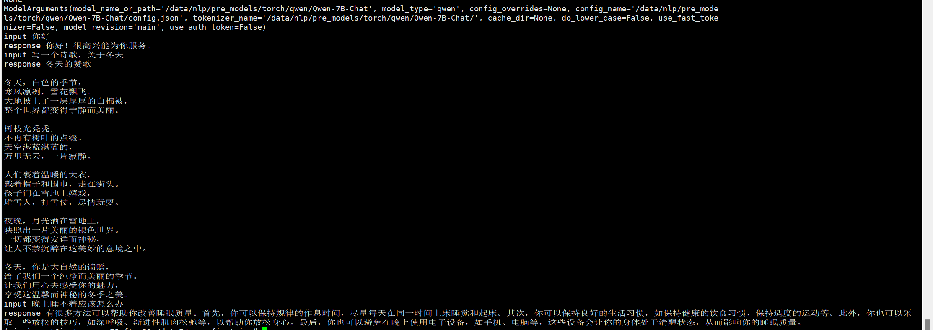
Task: Click the line 冬天，你是大自然的馈赠，
Action: (x=57, y=267)
